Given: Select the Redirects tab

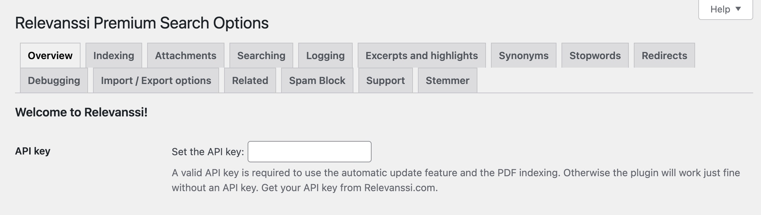Looking at the screenshot, I should pos(664,56).
